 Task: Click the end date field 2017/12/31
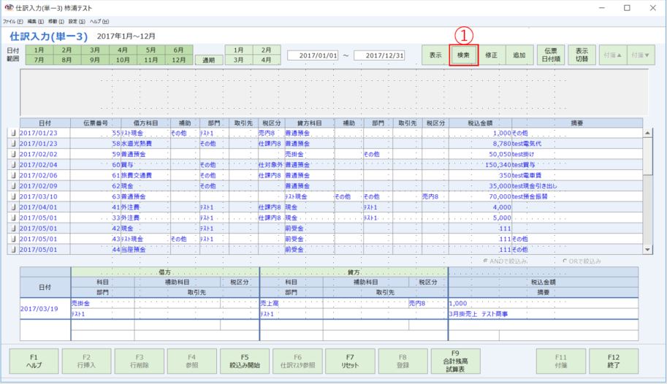click(379, 55)
